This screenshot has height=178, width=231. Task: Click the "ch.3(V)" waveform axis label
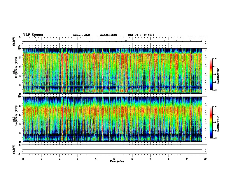point(14,149)
